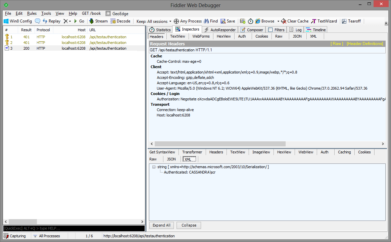The width and height of the screenshot is (391, 242).
Task: Select session 1 with 401 result
Action: (x=74, y=37)
